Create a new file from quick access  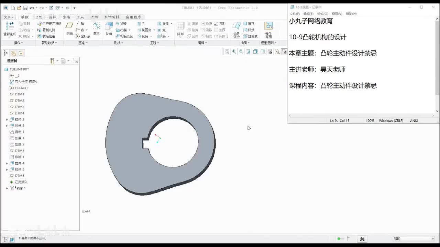[13, 8]
